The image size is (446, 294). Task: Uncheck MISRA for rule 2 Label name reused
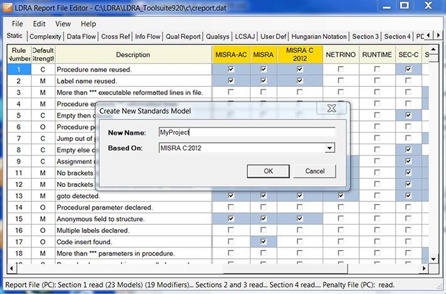point(264,81)
